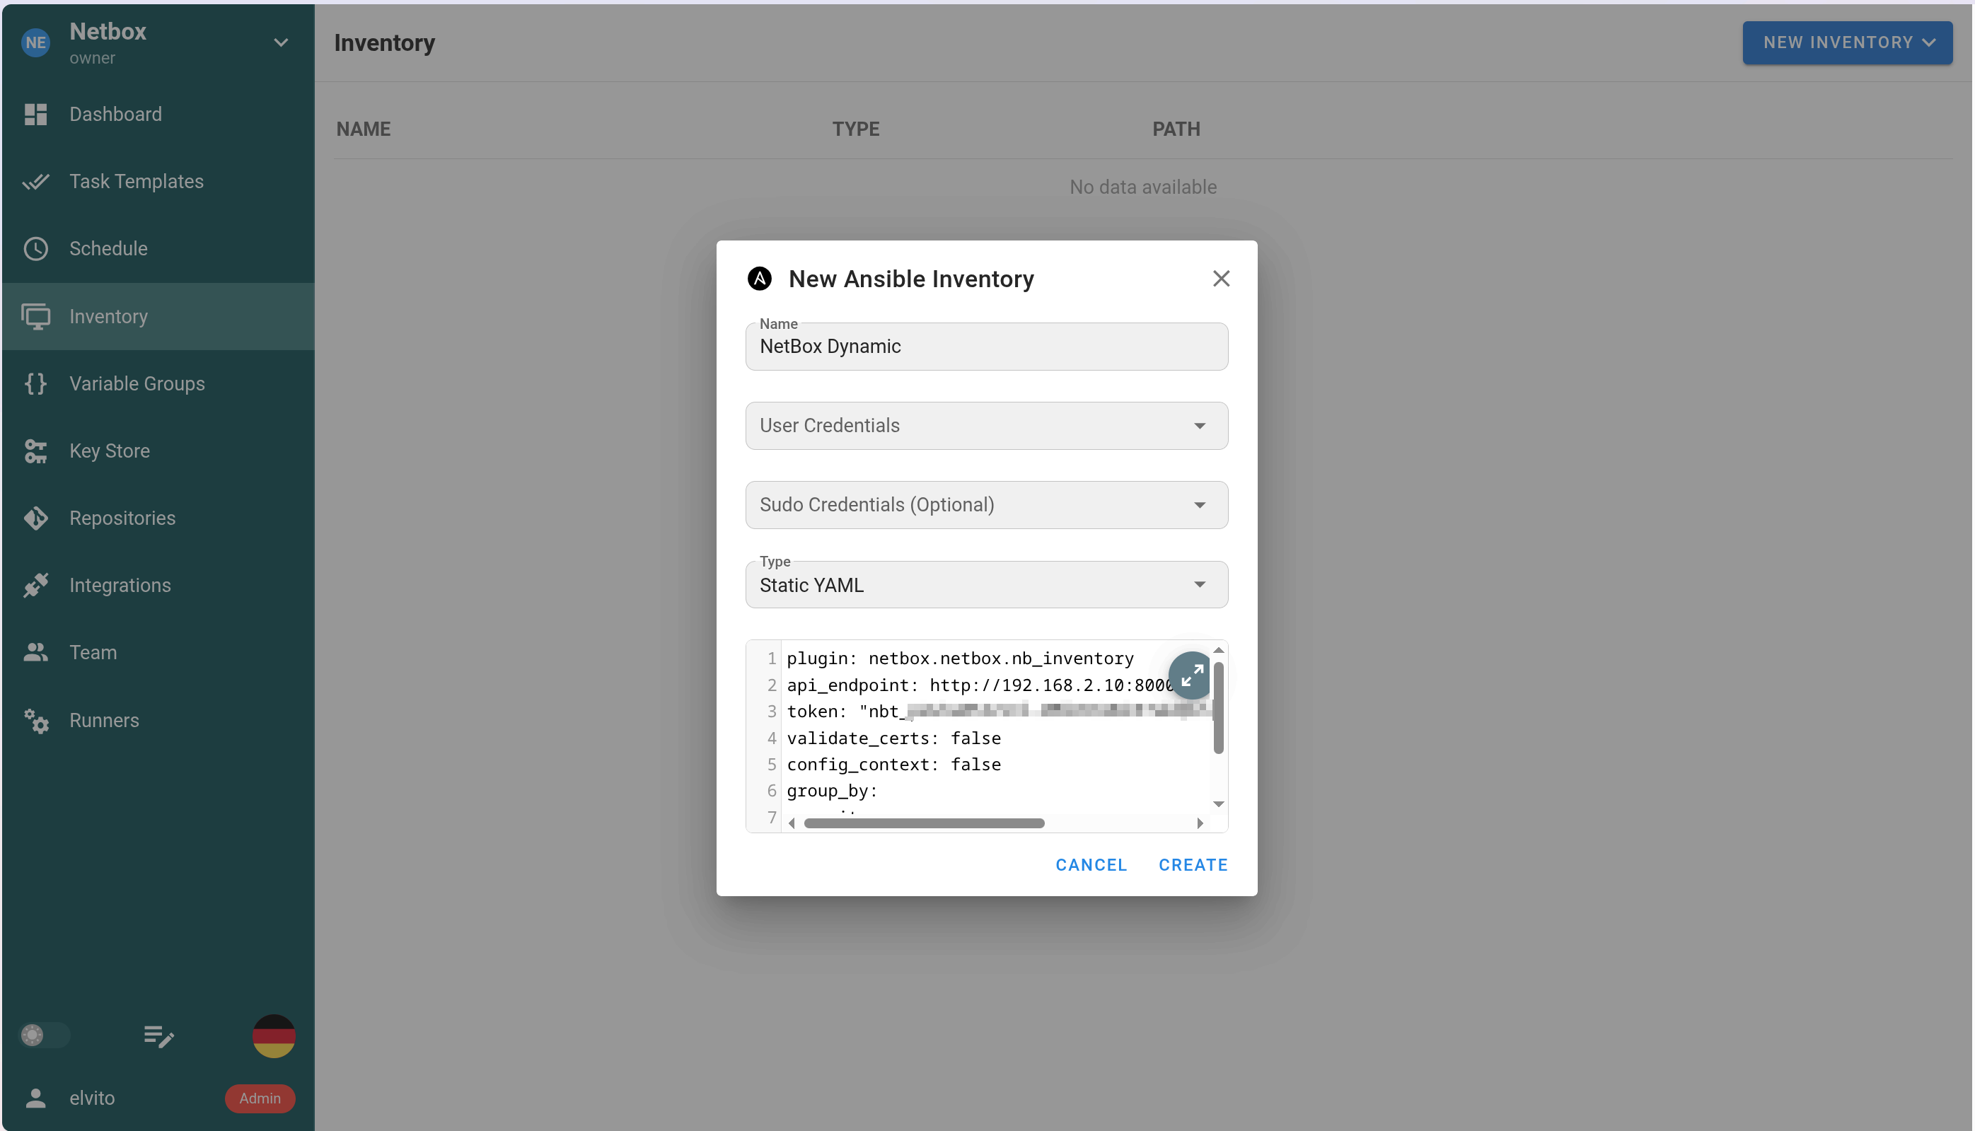The height and width of the screenshot is (1131, 1975).
Task: Create the new inventory
Action: tap(1193, 864)
